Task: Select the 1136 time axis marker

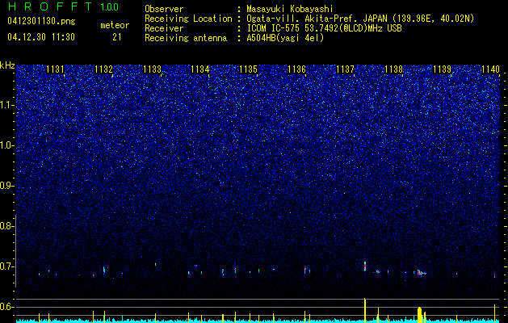Action: pyautogui.click(x=296, y=69)
